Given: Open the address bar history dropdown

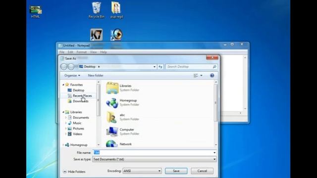Looking at the screenshot, I should pyautogui.click(x=155, y=67).
